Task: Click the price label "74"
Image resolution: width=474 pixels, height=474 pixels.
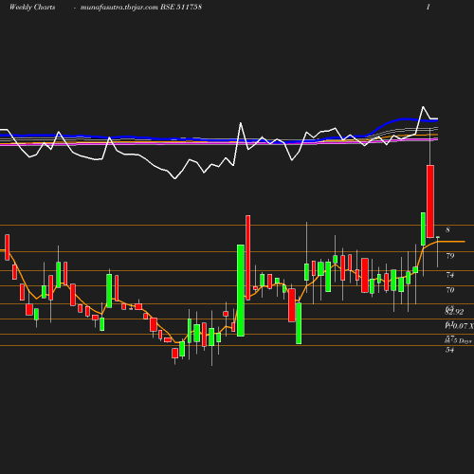Action: tap(450, 275)
